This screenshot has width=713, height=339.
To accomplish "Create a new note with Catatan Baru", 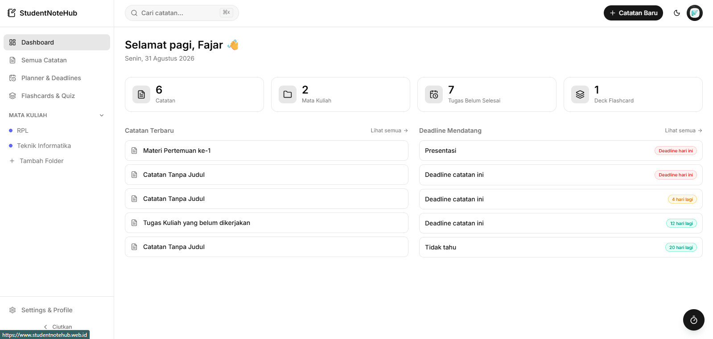I will (x=633, y=13).
